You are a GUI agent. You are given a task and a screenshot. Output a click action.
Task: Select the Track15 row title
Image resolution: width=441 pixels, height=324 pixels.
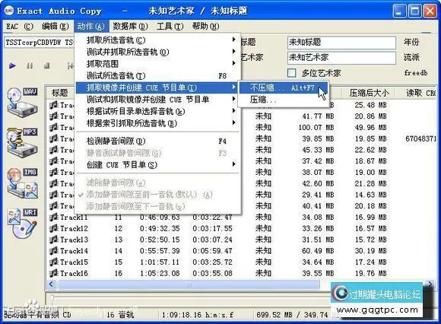tap(74, 262)
